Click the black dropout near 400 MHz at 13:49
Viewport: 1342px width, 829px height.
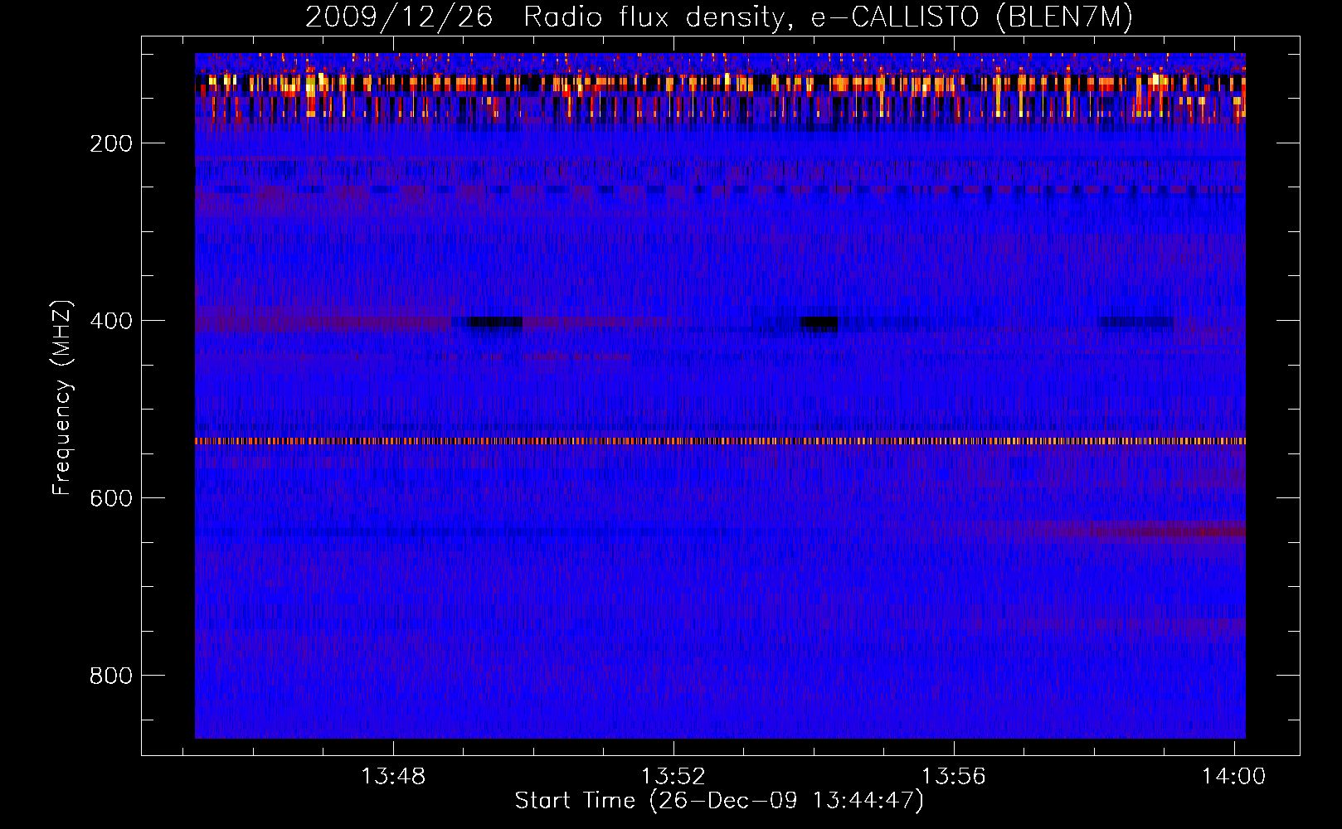495,322
